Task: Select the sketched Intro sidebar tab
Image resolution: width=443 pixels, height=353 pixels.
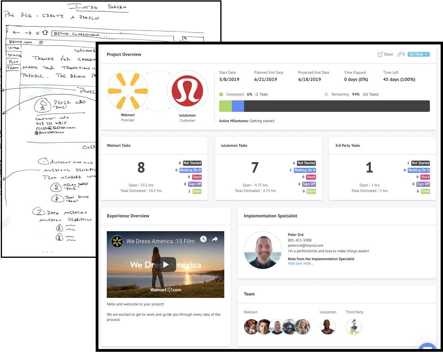Action: tap(13, 48)
